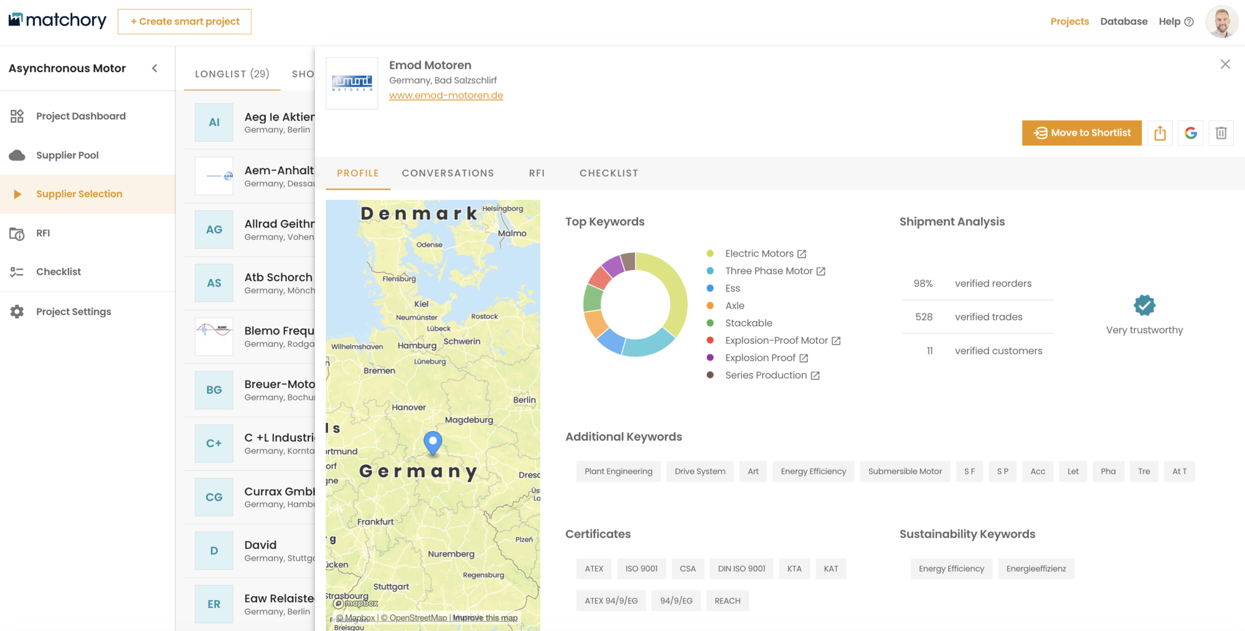Click the ATEX certificate tag

coord(594,569)
